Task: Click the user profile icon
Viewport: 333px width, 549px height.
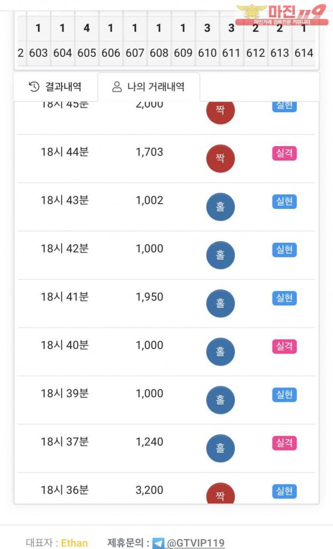Action: coord(117,87)
